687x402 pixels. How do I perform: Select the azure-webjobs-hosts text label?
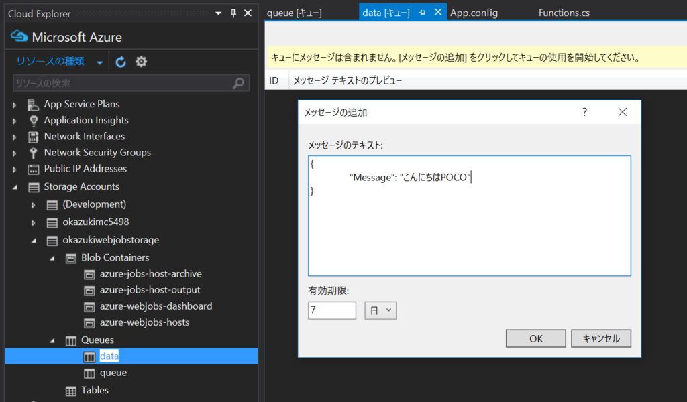[145, 322]
